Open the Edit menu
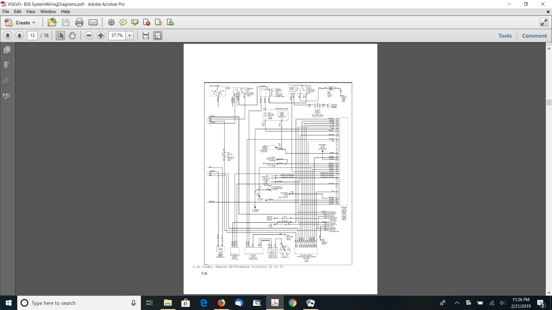This screenshot has height=310, width=552. [18, 11]
